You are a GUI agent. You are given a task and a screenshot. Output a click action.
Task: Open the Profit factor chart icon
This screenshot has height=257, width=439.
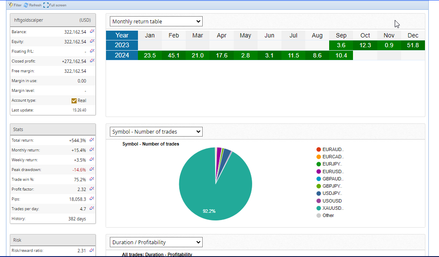[92, 189]
